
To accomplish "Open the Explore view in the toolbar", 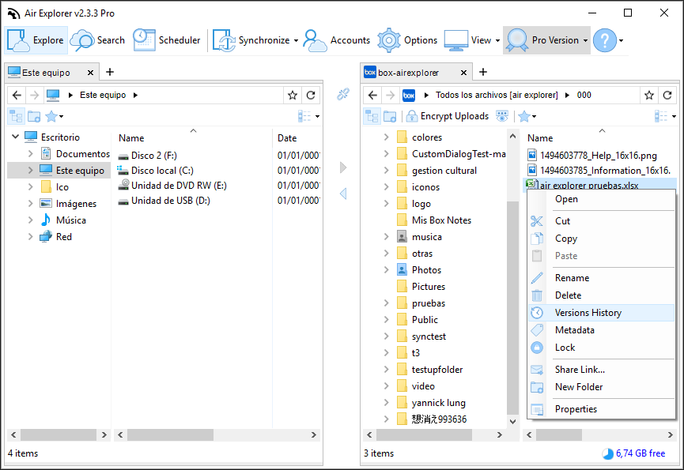I will (36, 40).
